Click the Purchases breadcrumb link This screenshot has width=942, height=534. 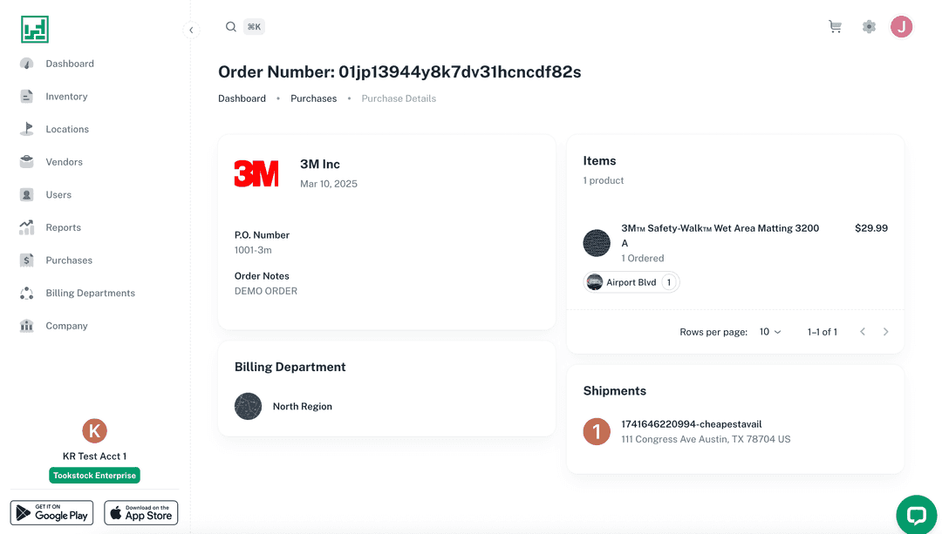313,98
